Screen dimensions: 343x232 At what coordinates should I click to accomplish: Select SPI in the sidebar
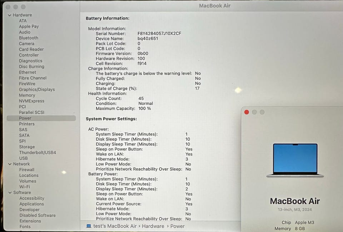[x=22, y=141]
